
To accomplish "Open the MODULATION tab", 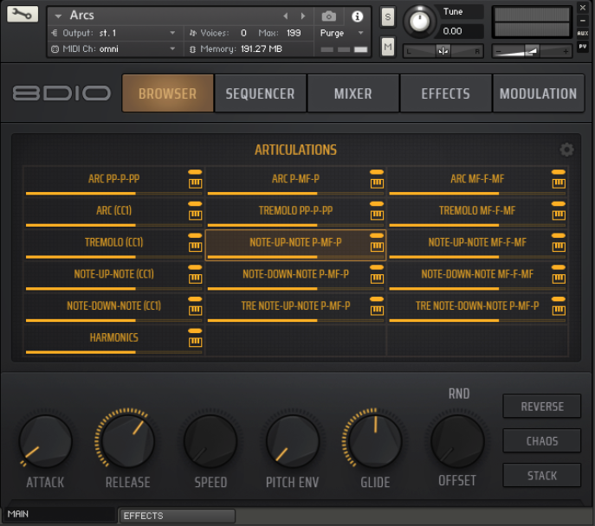I will click(538, 93).
